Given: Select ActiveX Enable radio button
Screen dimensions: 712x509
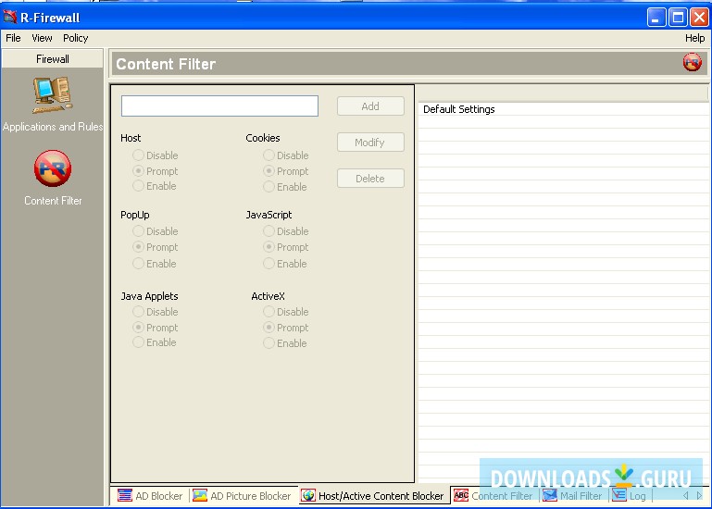Looking at the screenshot, I should tap(269, 342).
